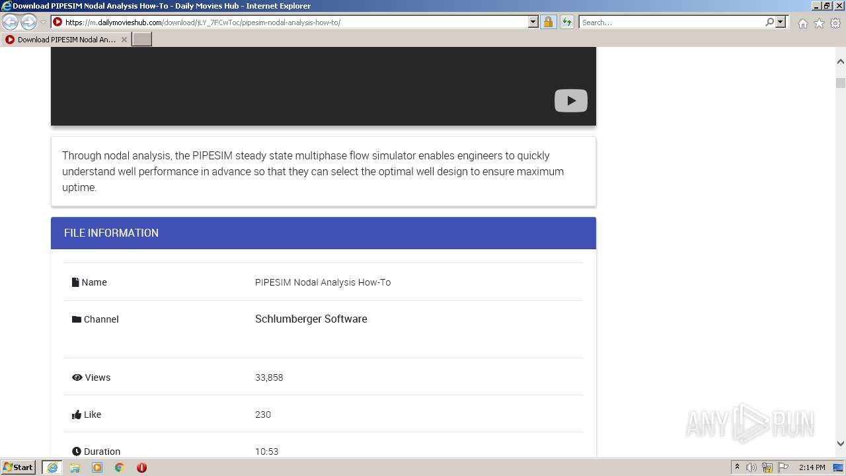Select the 10:53 duration value
The width and height of the screenshot is (846, 476).
[266, 452]
